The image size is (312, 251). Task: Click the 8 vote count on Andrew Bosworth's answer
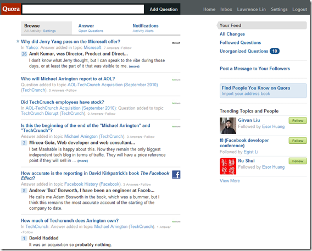[x=24, y=191]
